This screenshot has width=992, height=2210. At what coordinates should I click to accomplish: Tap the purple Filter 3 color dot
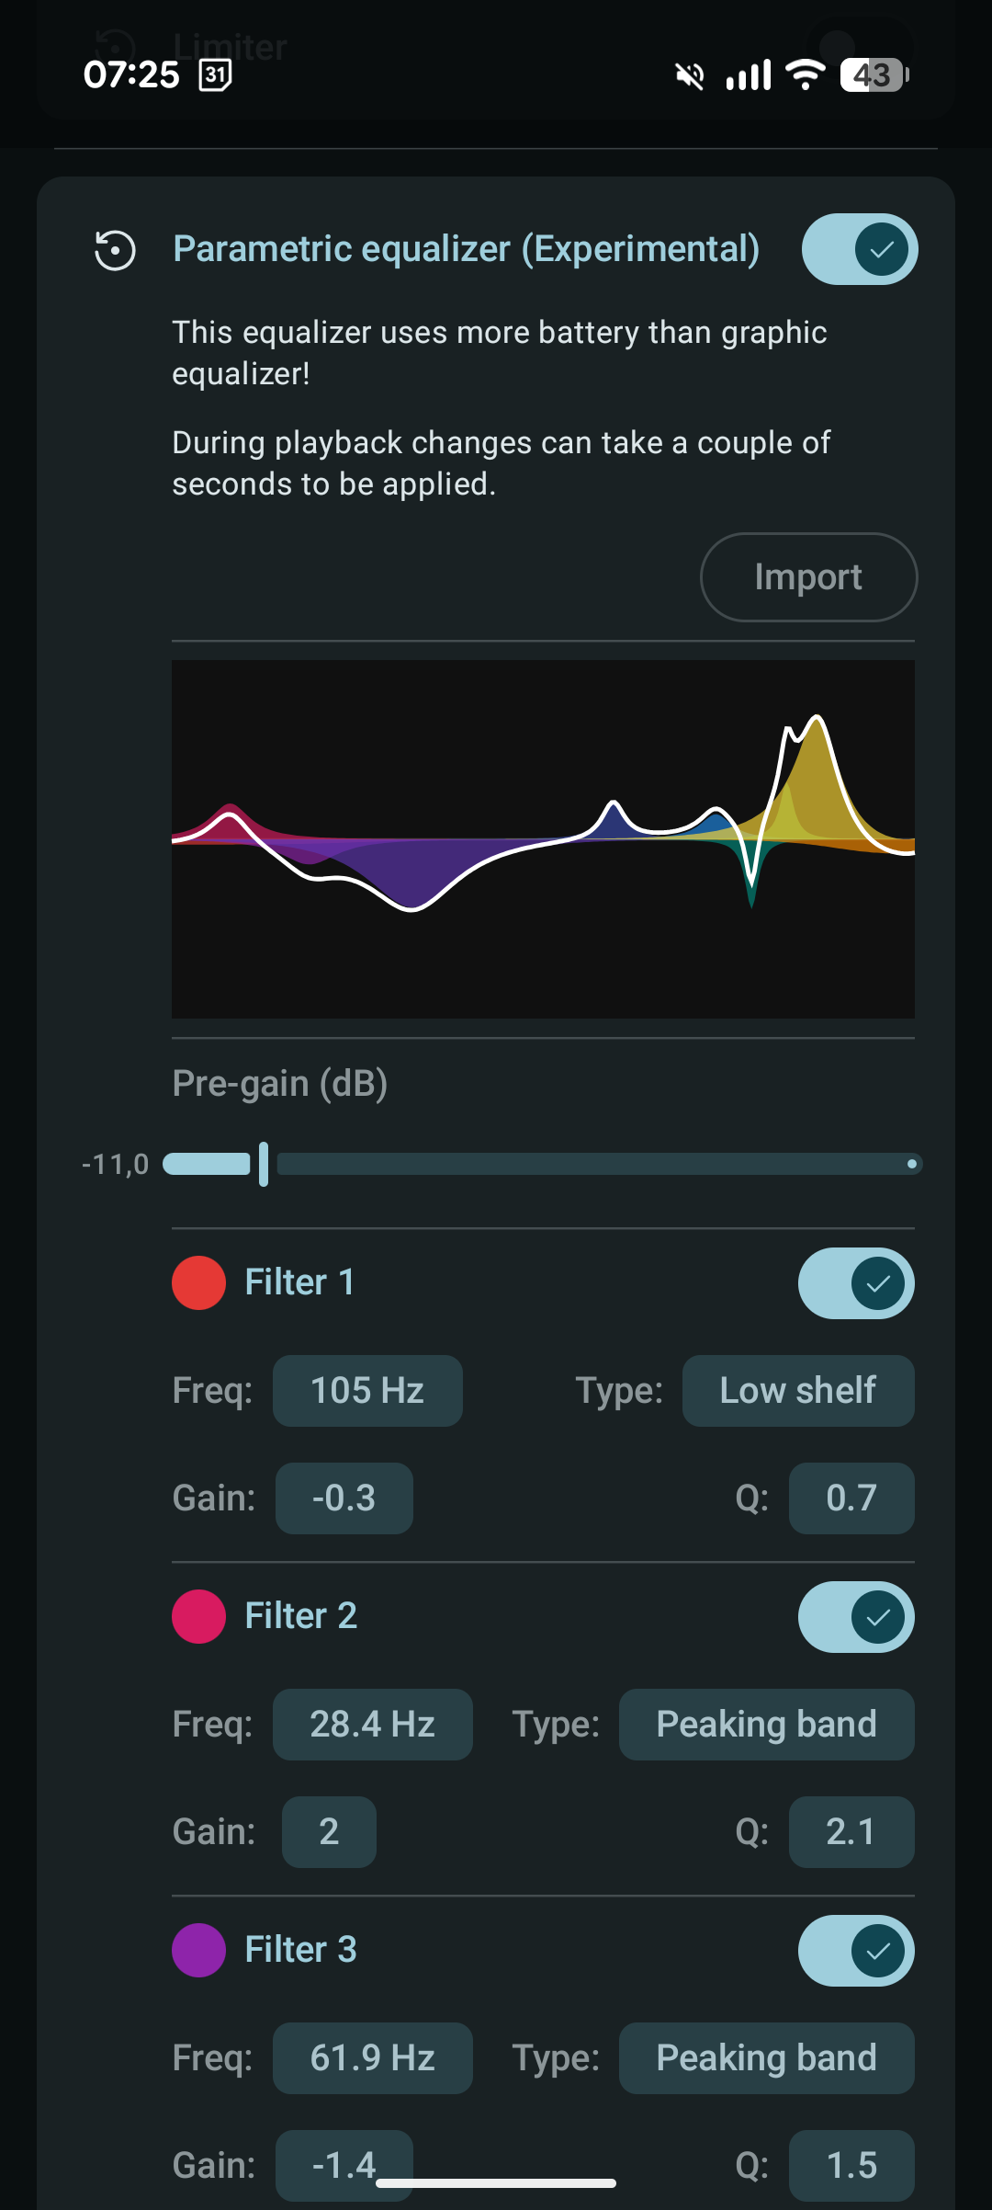coord(198,1950)
